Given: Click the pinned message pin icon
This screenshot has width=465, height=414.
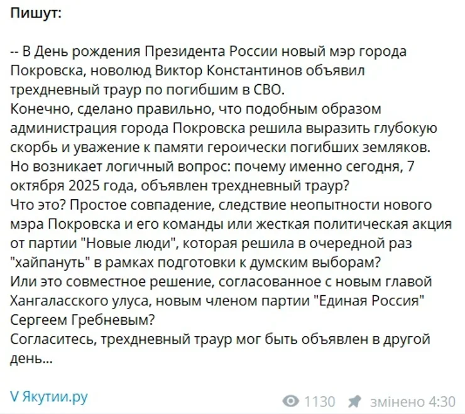Looking at the screenshot, I should click(x=354, y=401).
